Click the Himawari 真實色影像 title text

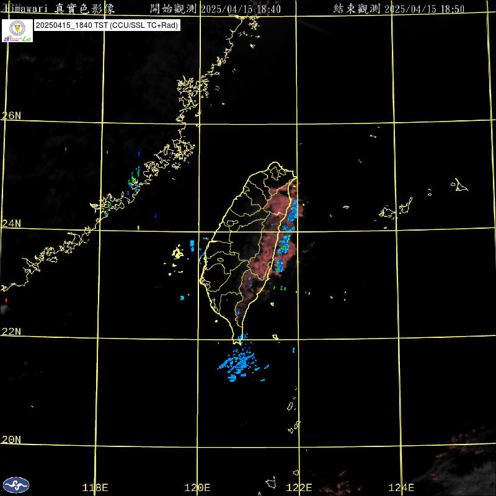pos(68,9)
